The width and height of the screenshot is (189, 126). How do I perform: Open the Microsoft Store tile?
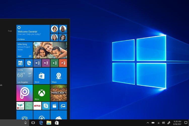pyautogui.click(x=42, y=76)
